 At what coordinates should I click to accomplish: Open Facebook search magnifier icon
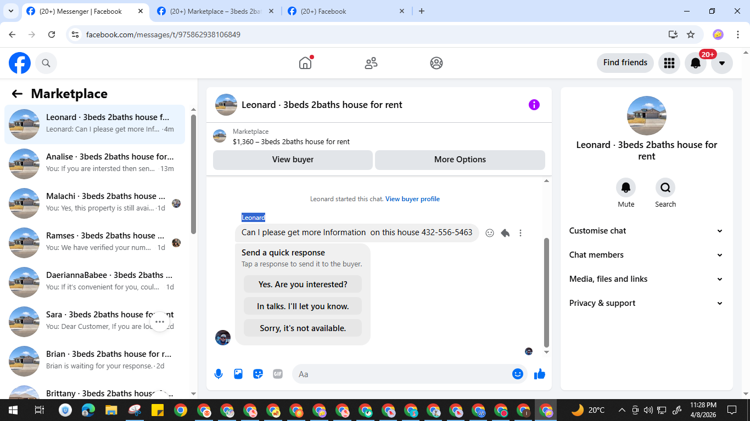(x=46, y=63)
